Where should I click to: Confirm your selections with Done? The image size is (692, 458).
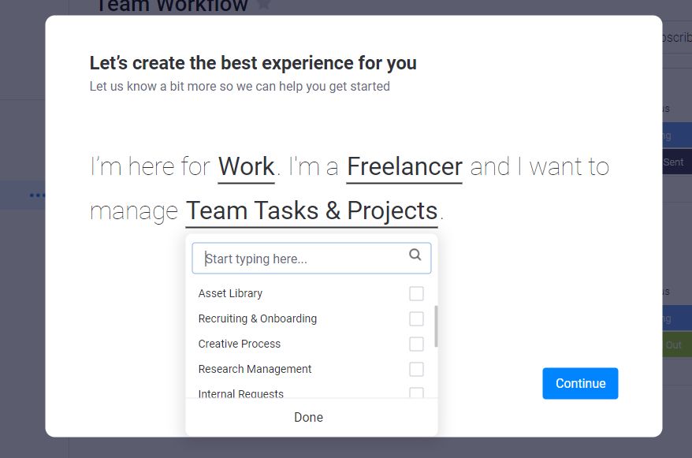click(308, 417)
